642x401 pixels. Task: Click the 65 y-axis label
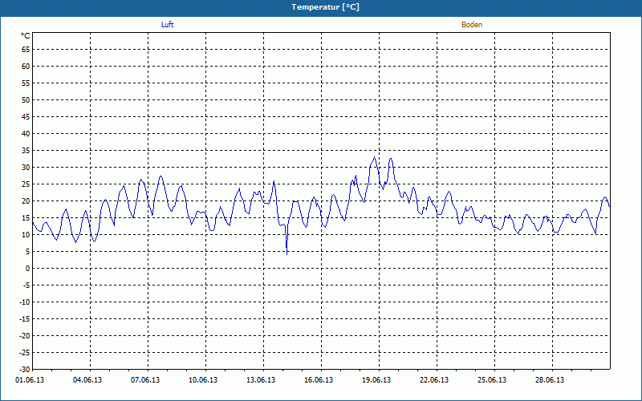[x=26, y=50]
